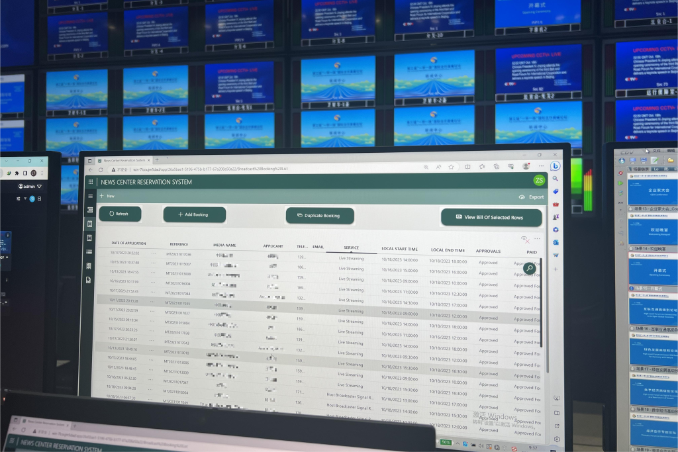Click the round magnifier search button over the table
This screenshot has height=452, width=678.
click(529, 268)
